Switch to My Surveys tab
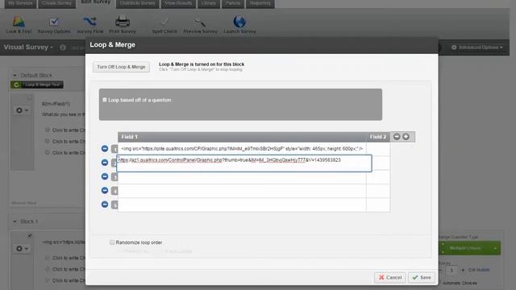The image size is (516, 290). (20, 3)
